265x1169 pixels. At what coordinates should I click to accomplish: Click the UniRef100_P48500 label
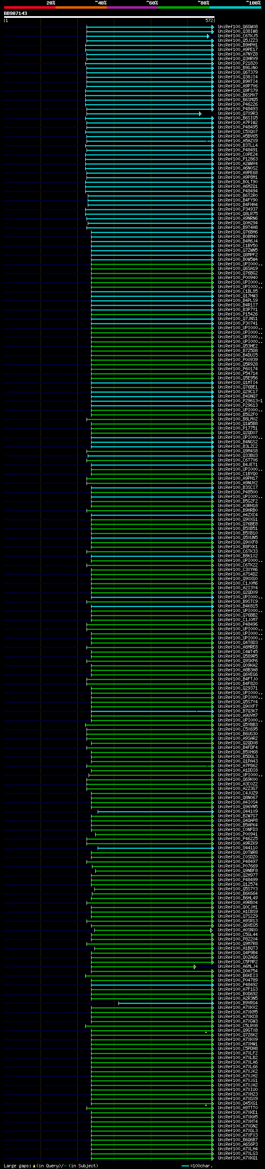click(x=237, y=492)
